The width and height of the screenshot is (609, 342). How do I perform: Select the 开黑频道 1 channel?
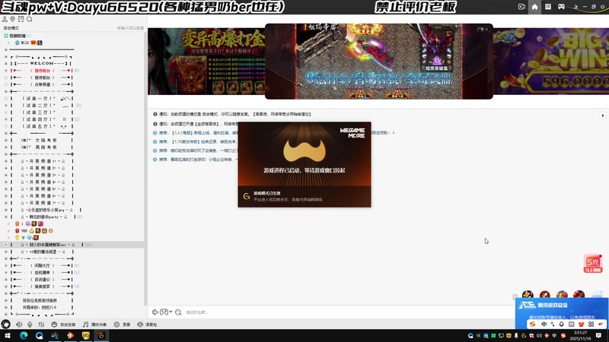(x=42, y=161)
